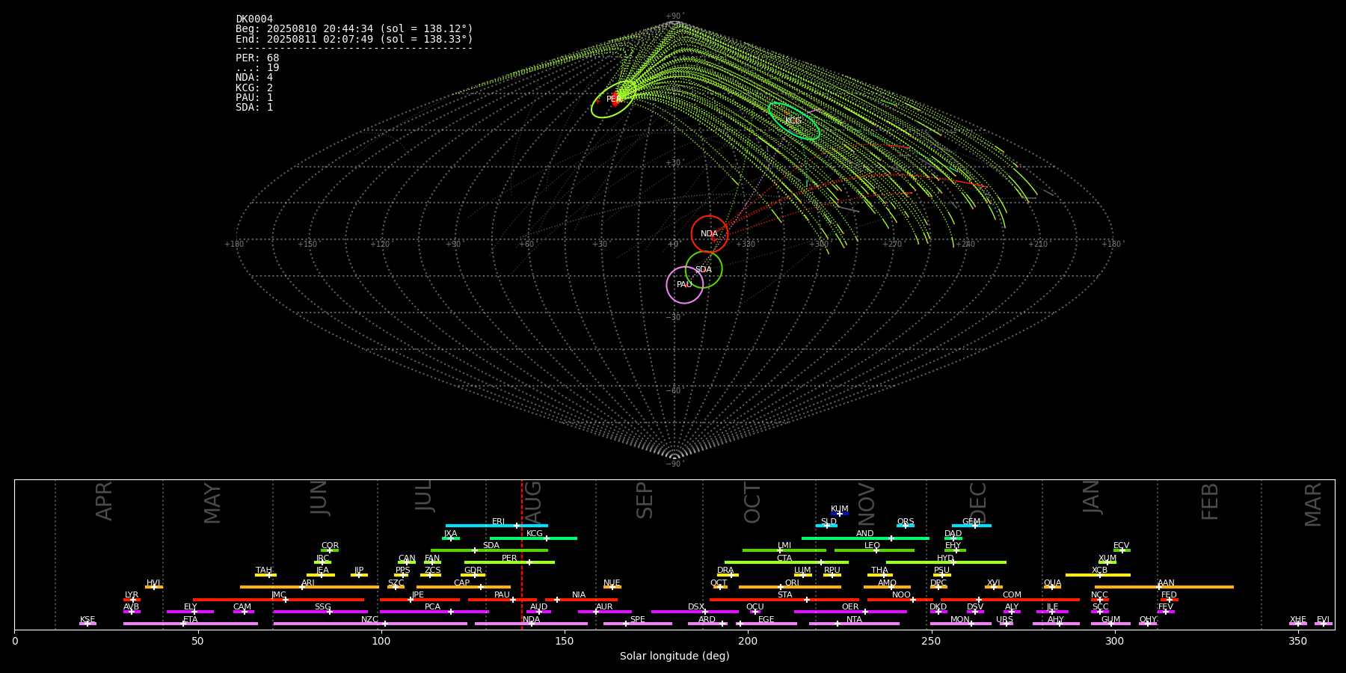
Task: Click the GEM shower bar in timeline
Action: point(971,526)
